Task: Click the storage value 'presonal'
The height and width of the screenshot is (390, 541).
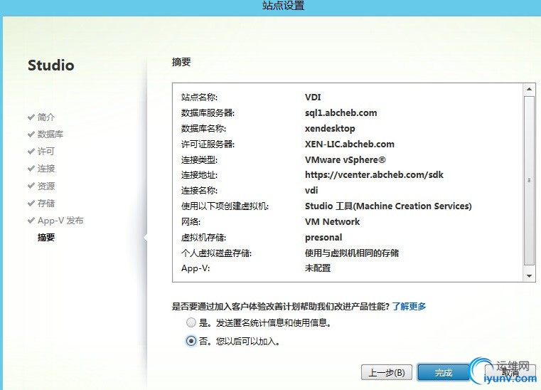Action: pyautogui.click(x=323, y=238)
